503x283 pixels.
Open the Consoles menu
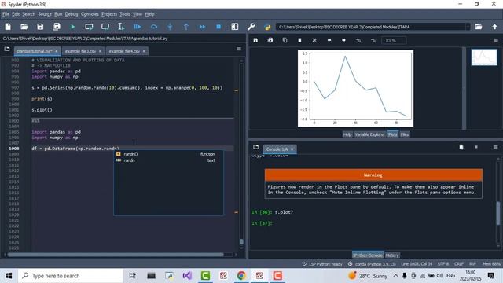click(90, 14)
